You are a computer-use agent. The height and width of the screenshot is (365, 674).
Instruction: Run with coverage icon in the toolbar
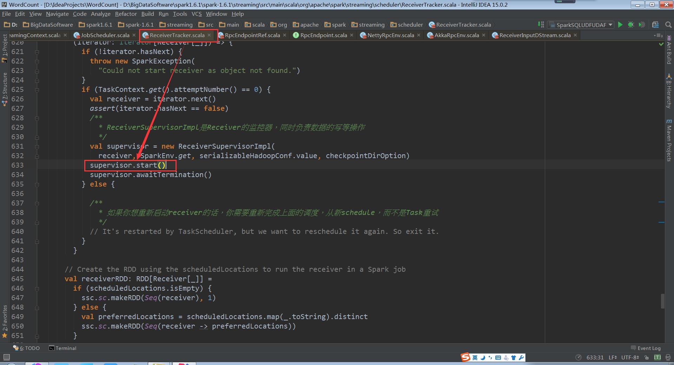tap(642, 25)
